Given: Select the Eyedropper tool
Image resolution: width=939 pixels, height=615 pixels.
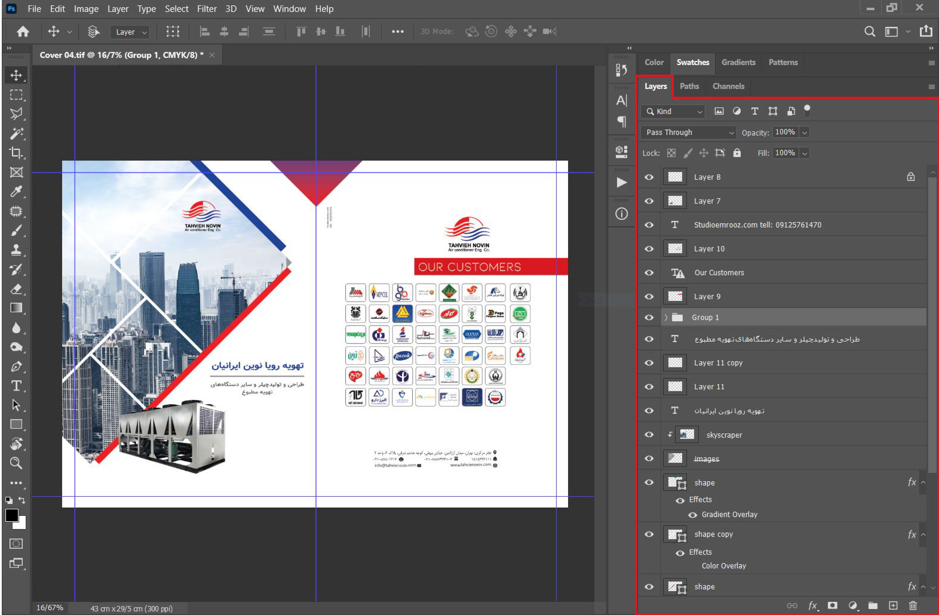Looking at the screenshot, I should (16, 192).
